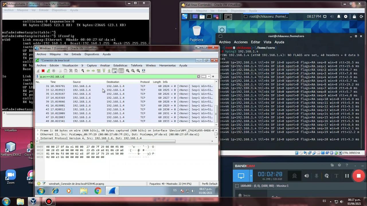
Task: Open Kali panel file manager icon
Action: click(202, 17)
